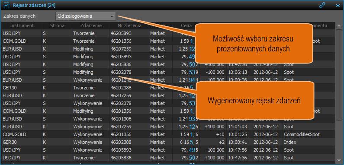
Task: Click the vertical scrollbar thumb
Action: click(x=338, y=74)
